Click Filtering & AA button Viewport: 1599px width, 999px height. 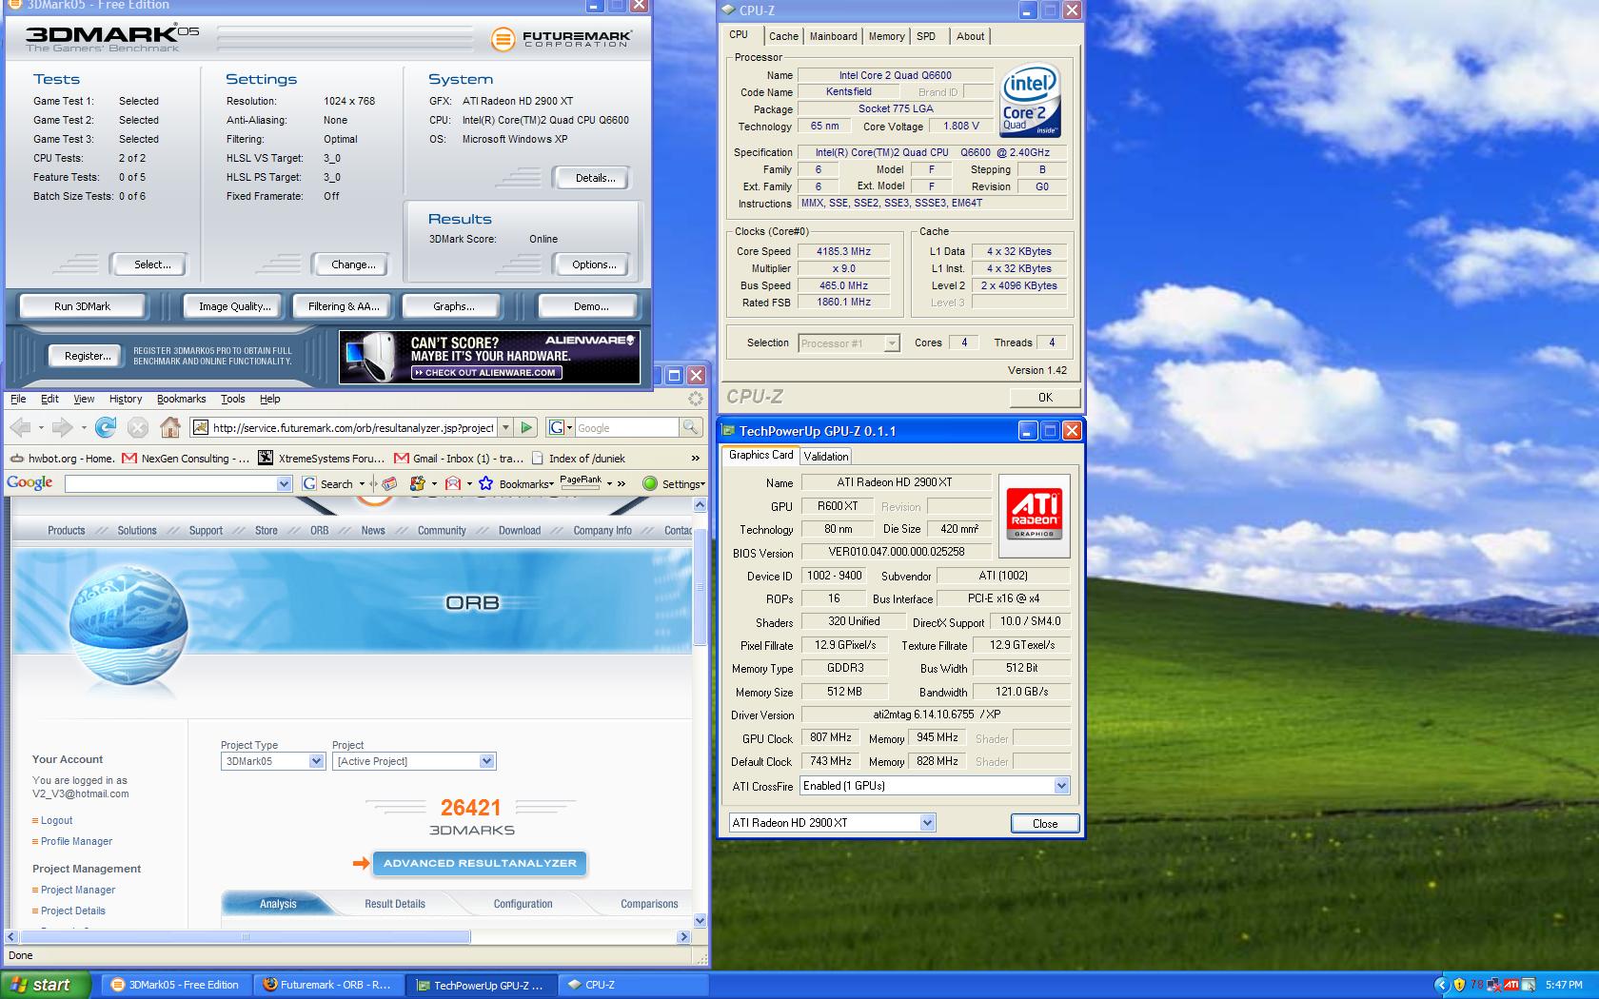point(344,306)
